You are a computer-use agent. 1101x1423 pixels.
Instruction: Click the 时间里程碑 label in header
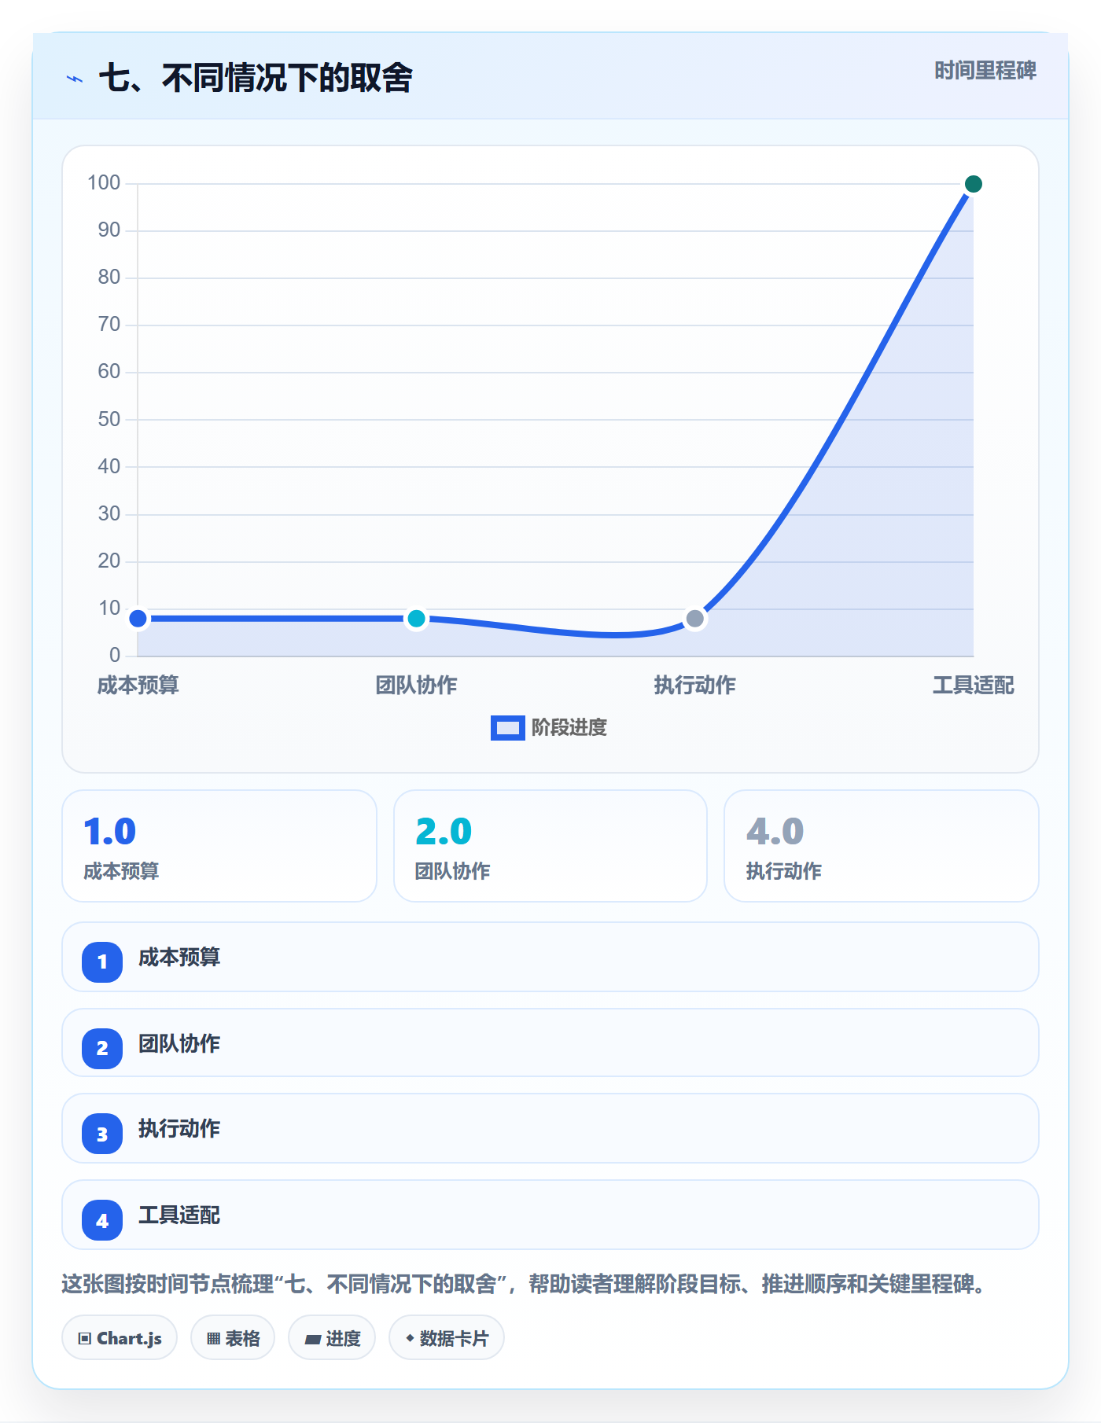click(x=985, y=71)
